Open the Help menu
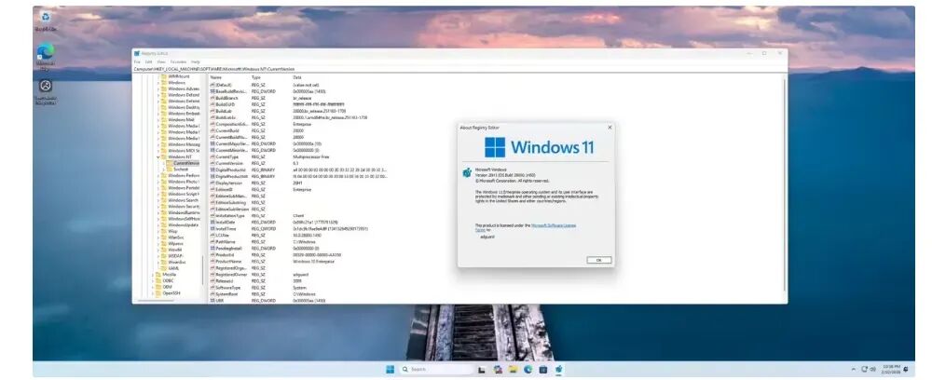The image size is (932, 380). pos(196,61)
